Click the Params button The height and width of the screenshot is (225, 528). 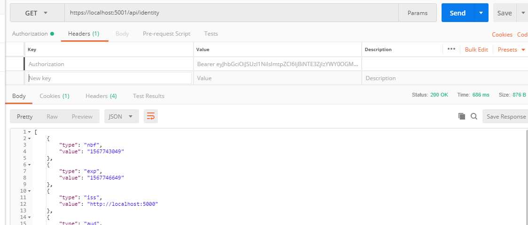pyautogui.click(x=418, y=13)
